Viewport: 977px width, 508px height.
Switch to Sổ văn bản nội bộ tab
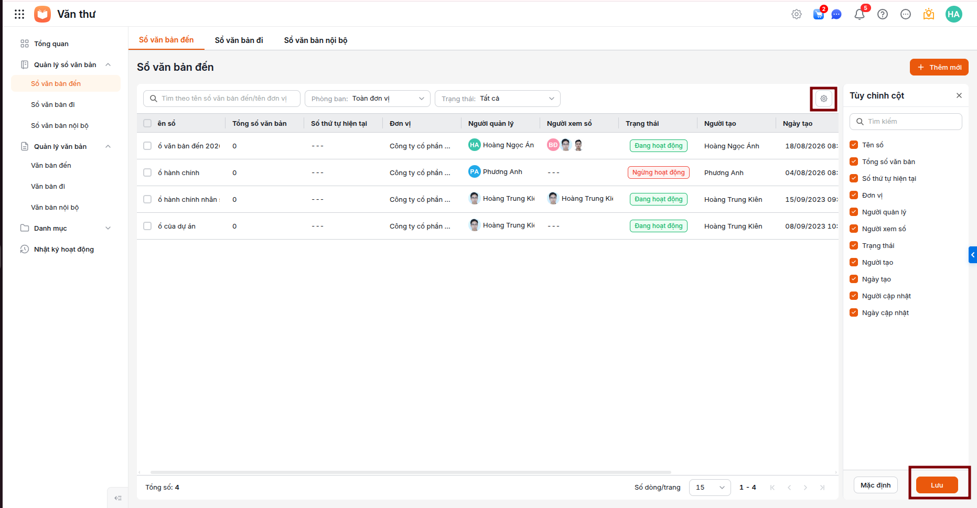coord(316,40)
